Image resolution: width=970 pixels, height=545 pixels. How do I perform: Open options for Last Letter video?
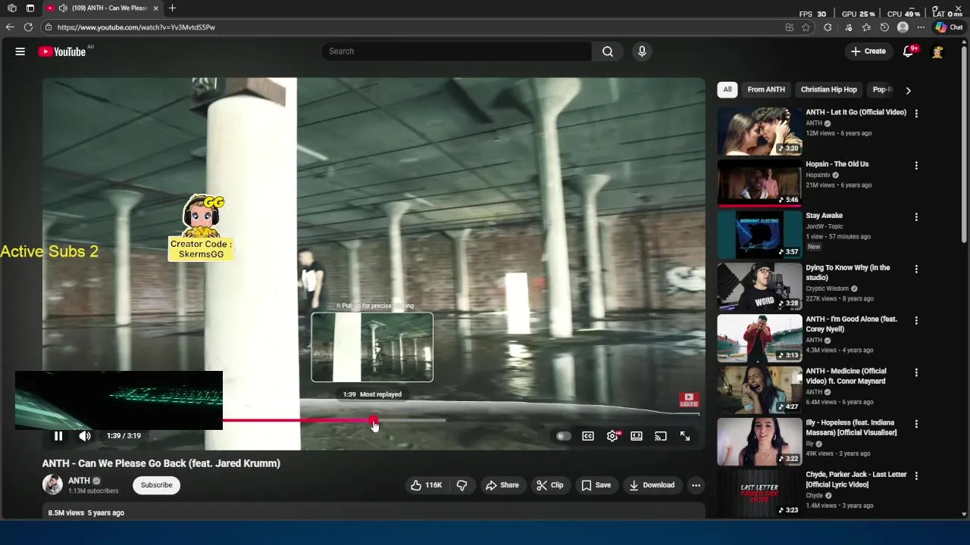click(916, 475)
